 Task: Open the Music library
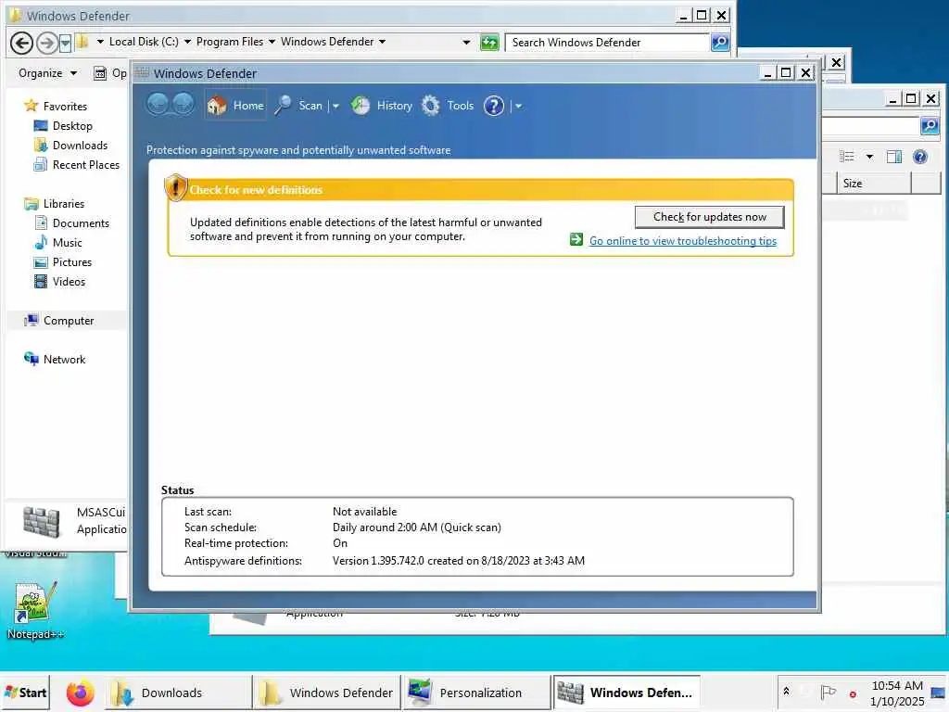(67, 243)
